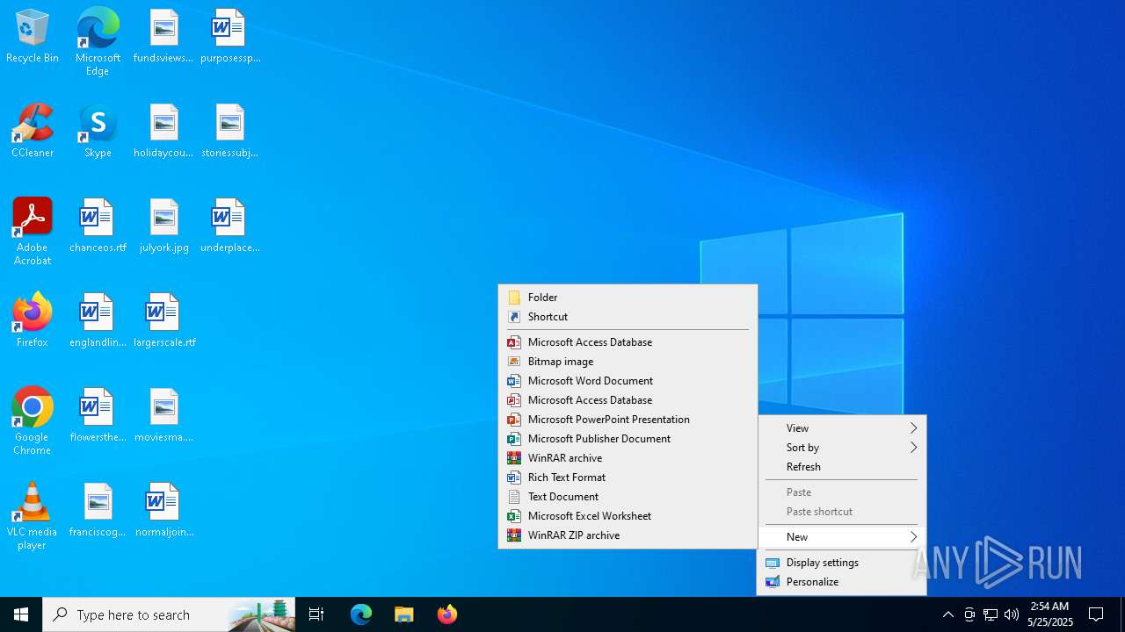Open the clock and date flyout
The height and width of the screenshot is (632, 1125).
[x=1049, y=614]
